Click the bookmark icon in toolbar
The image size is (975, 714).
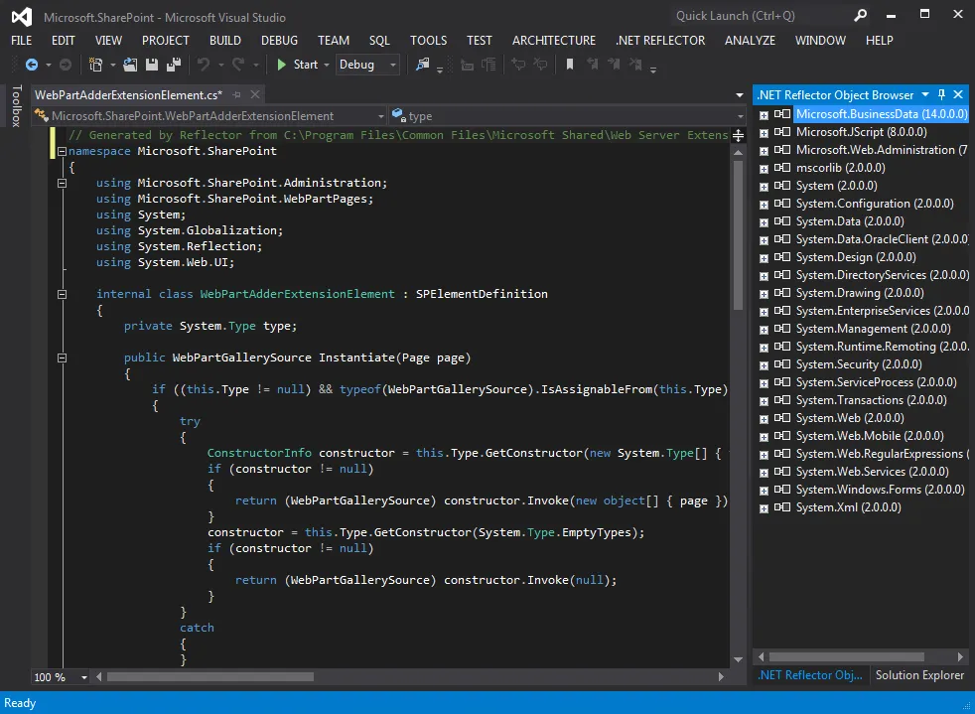pos(570,65)
